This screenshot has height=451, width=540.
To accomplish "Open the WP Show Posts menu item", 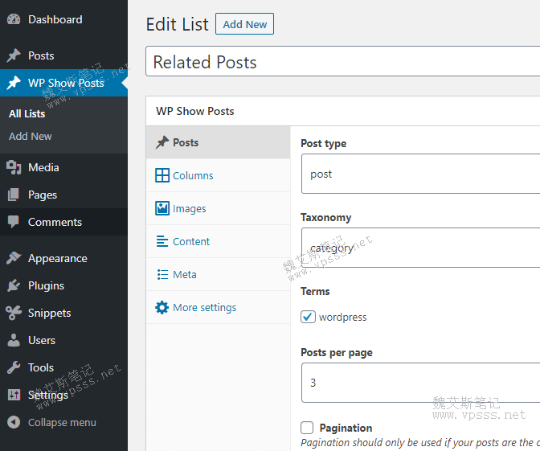I will pos(63,83).
